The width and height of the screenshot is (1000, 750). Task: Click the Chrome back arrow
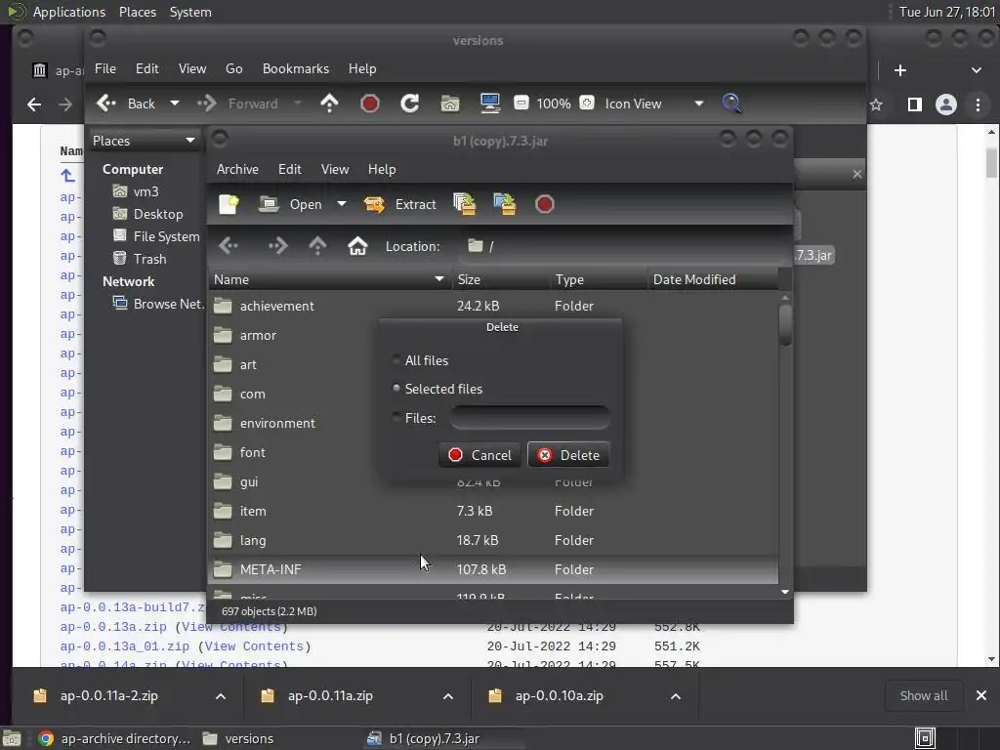(34, 104)
